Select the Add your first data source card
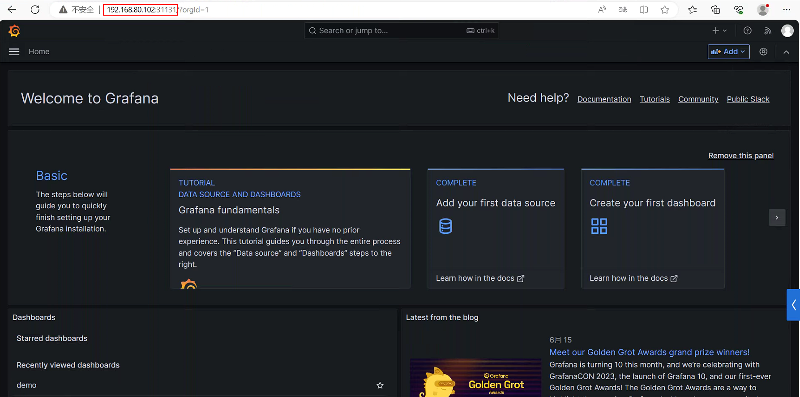The height and width of the screenshot is (397, 800). coord(496,228)
